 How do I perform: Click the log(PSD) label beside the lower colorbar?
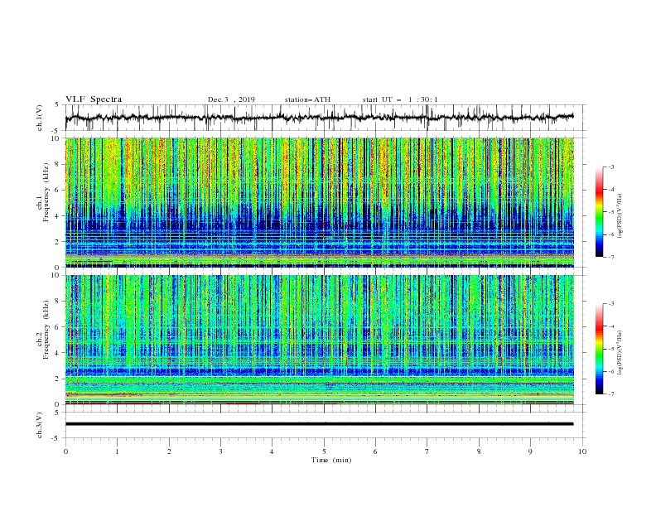point(621,353)
